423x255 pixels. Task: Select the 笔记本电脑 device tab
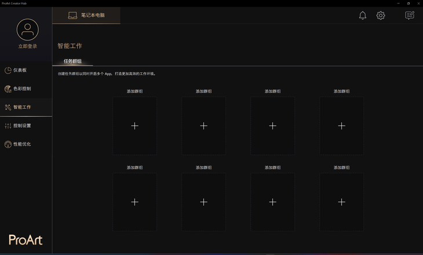pyautogui.click(x=86, y=16)
